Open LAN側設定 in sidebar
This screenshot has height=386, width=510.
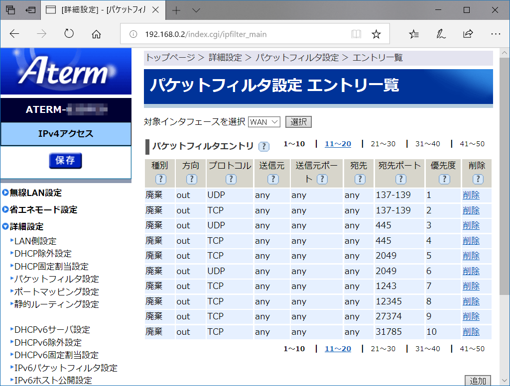click(35, 241)
